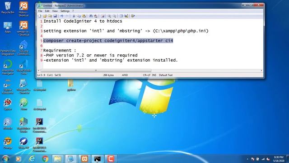
Task: Click the highlighted composer create-project line
Action: 108,41
